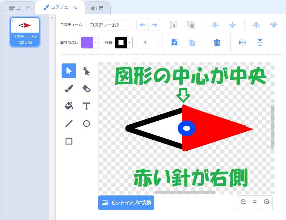This screenshot has width=286, height=220.
Task: Pick the Eraser tool
Action: coord(86,88)
